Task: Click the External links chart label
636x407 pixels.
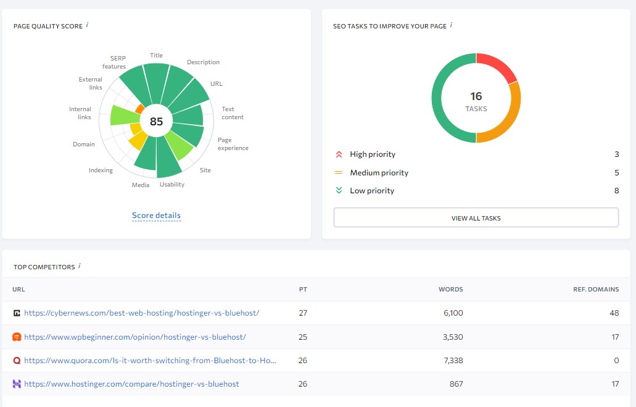Action: point(91,83)
